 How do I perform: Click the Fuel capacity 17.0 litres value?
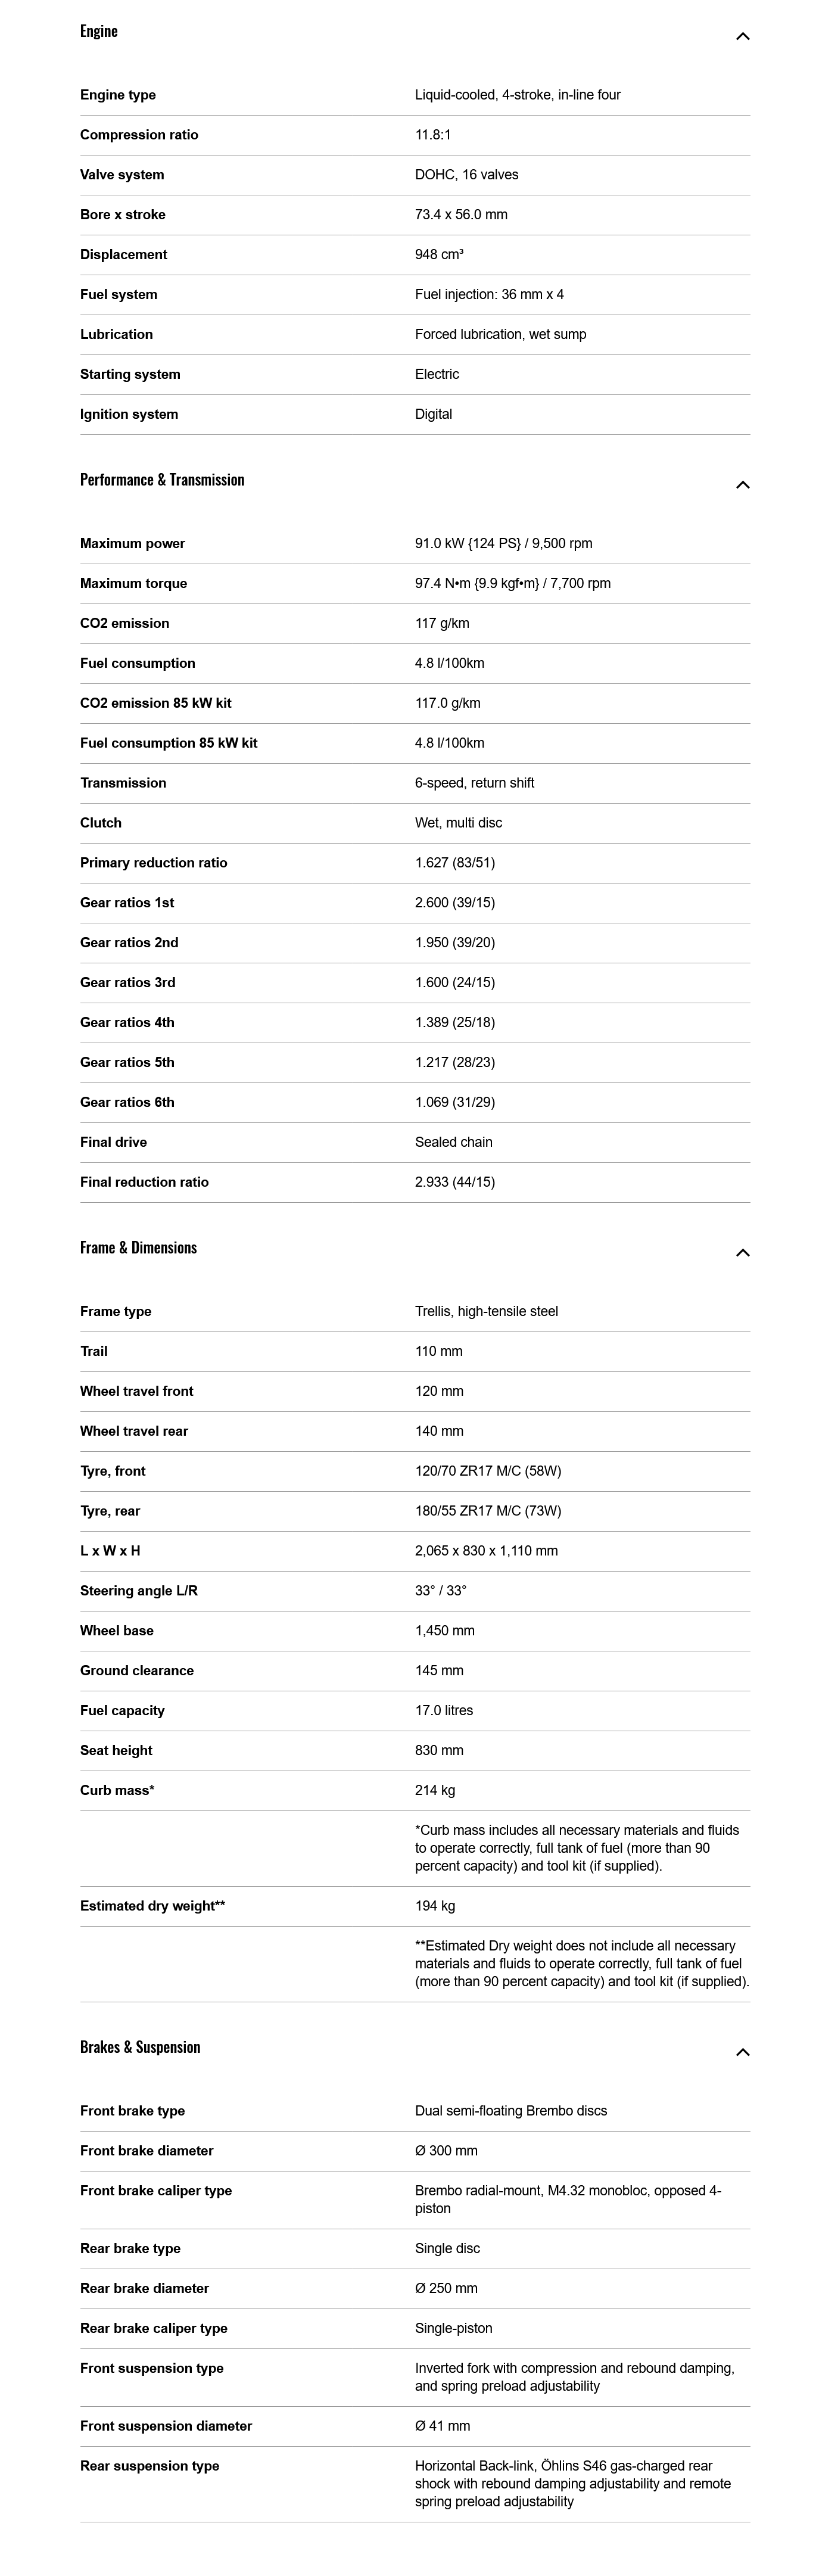point(444,1711)
